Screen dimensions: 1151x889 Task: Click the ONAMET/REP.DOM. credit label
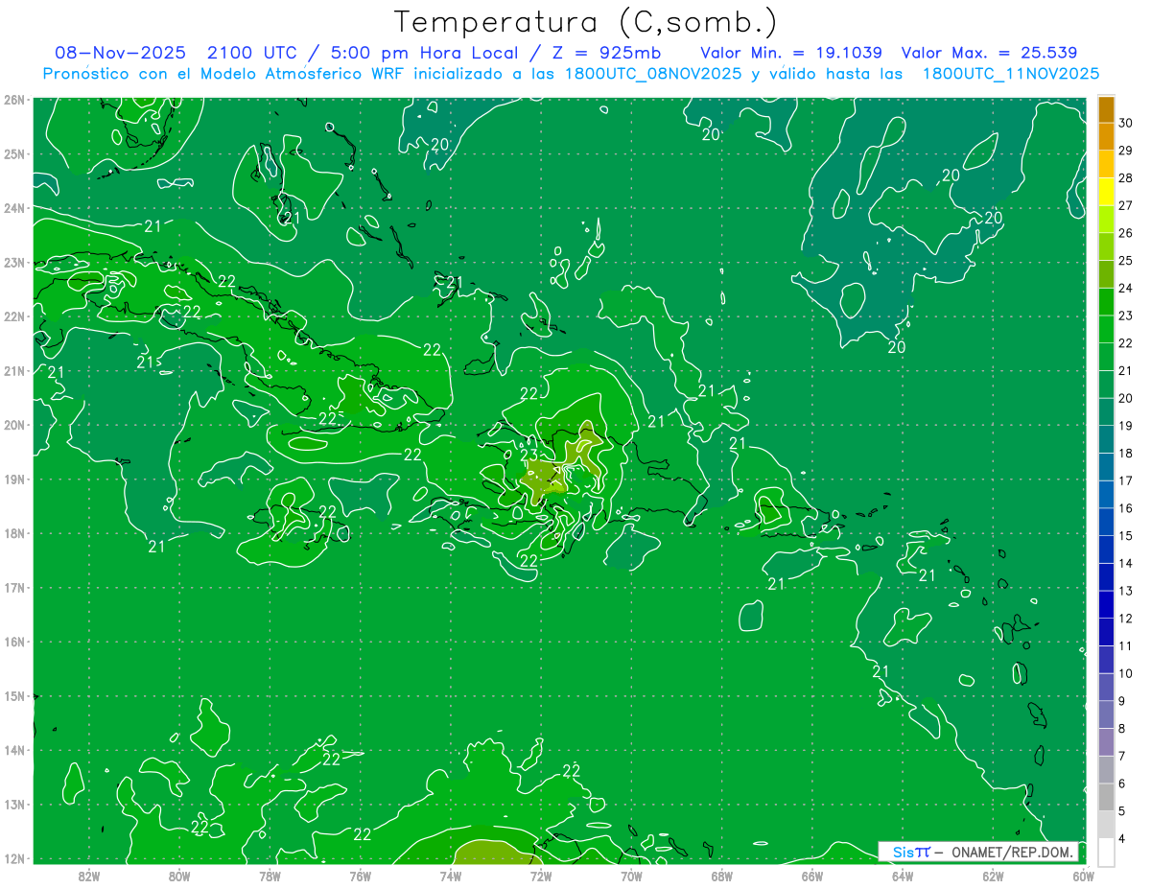pyautogui.click(x=1012, y=852)
